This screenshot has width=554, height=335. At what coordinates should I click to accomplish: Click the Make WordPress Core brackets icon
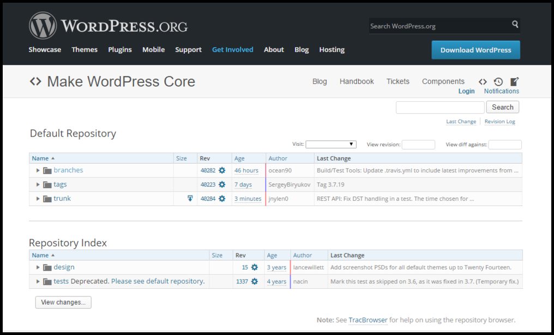point(35,82)
